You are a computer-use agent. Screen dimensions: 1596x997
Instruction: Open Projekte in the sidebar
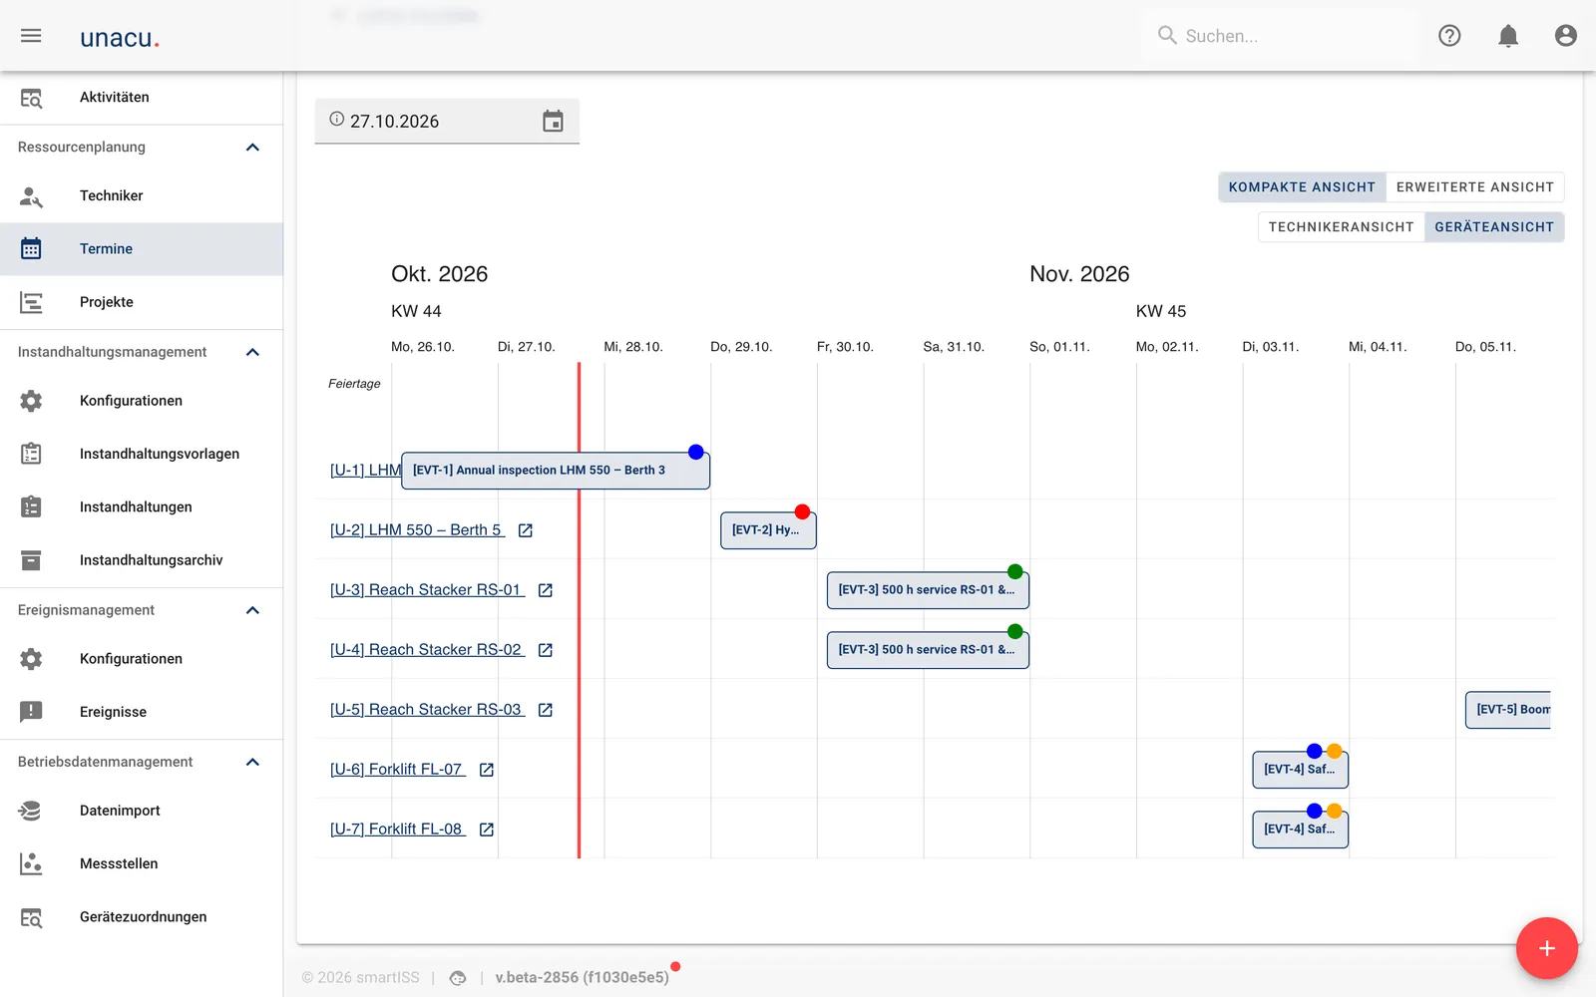[142, 302]
